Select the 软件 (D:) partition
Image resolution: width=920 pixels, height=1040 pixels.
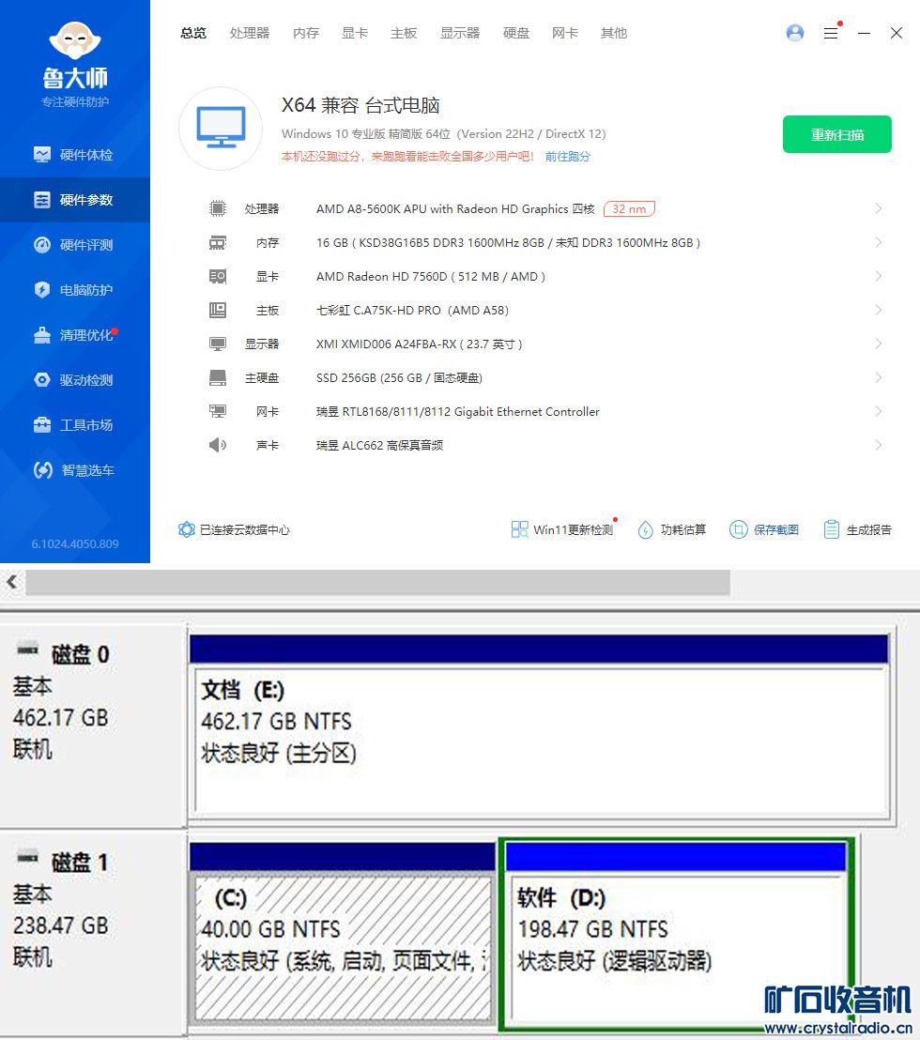[x=677, y=934]
